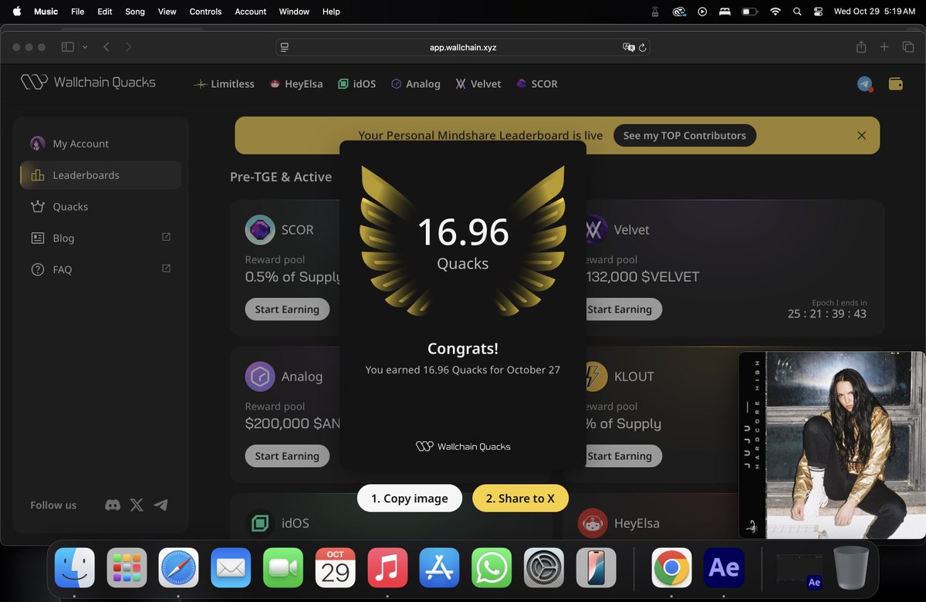This screenshot has width=926, height=602.
Task: Open Safari Share button
Action: point(861,47)
